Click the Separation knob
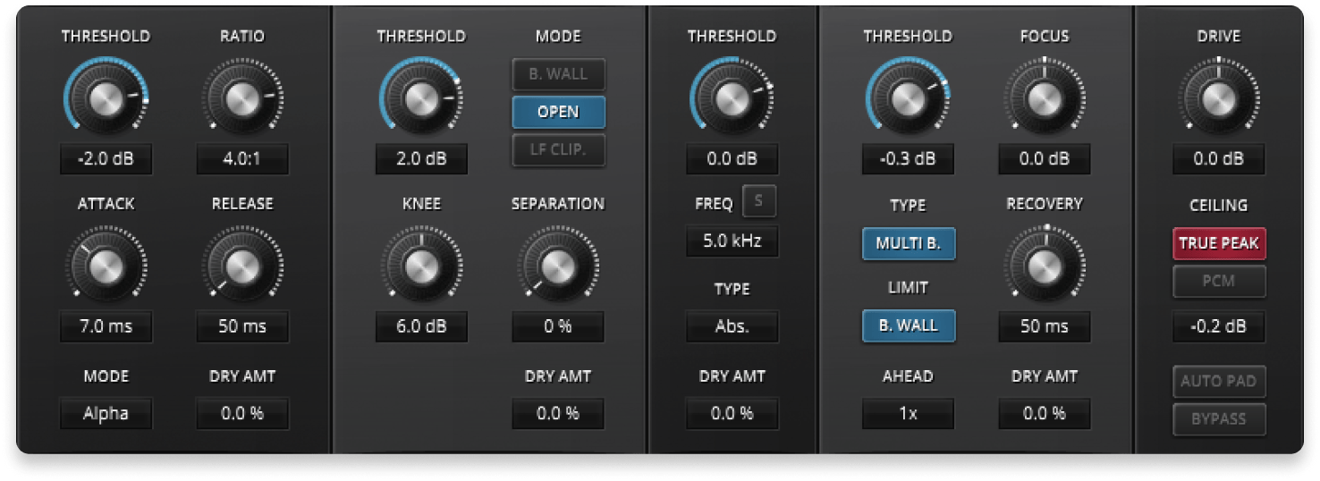Viewport: 1320px width, 481px height. 557,266
